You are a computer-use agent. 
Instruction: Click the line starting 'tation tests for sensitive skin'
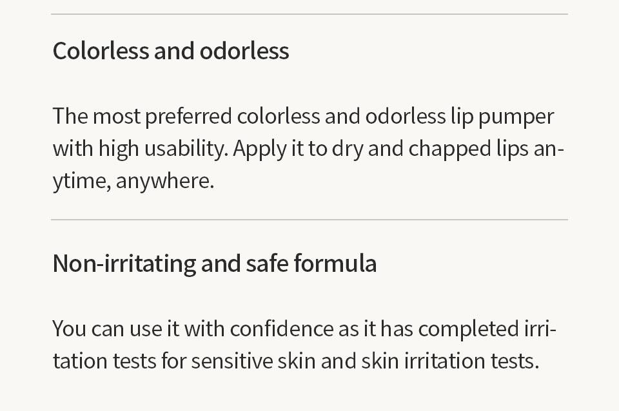tap(296, 361)
